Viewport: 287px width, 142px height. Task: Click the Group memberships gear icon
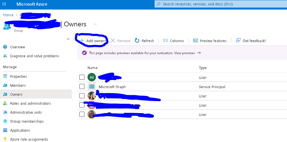pyautogui.click(x=5, y=121)
